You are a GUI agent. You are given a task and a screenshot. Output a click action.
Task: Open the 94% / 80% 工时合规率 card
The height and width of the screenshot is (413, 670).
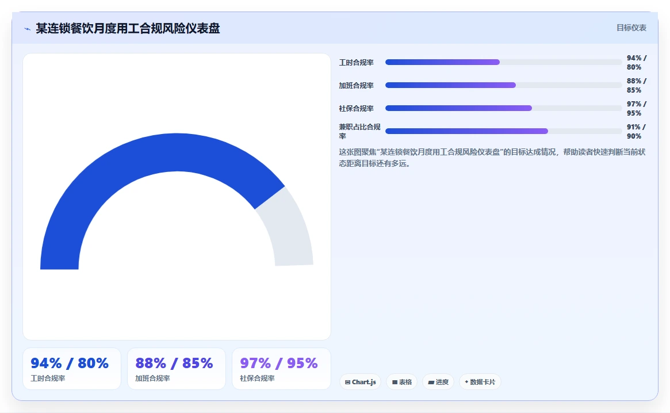coord(72,369)
